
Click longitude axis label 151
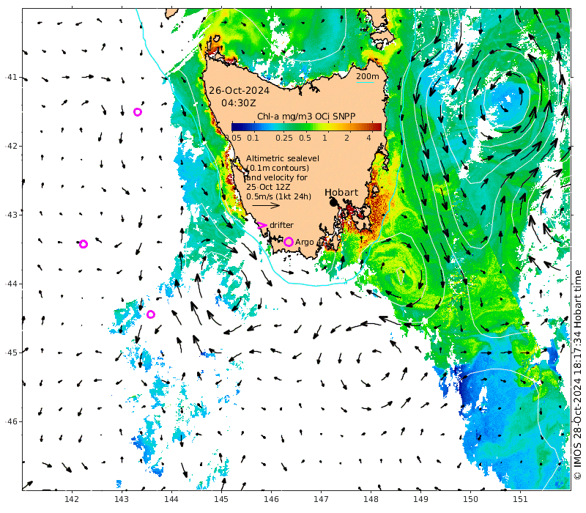(x=520, y=499)
